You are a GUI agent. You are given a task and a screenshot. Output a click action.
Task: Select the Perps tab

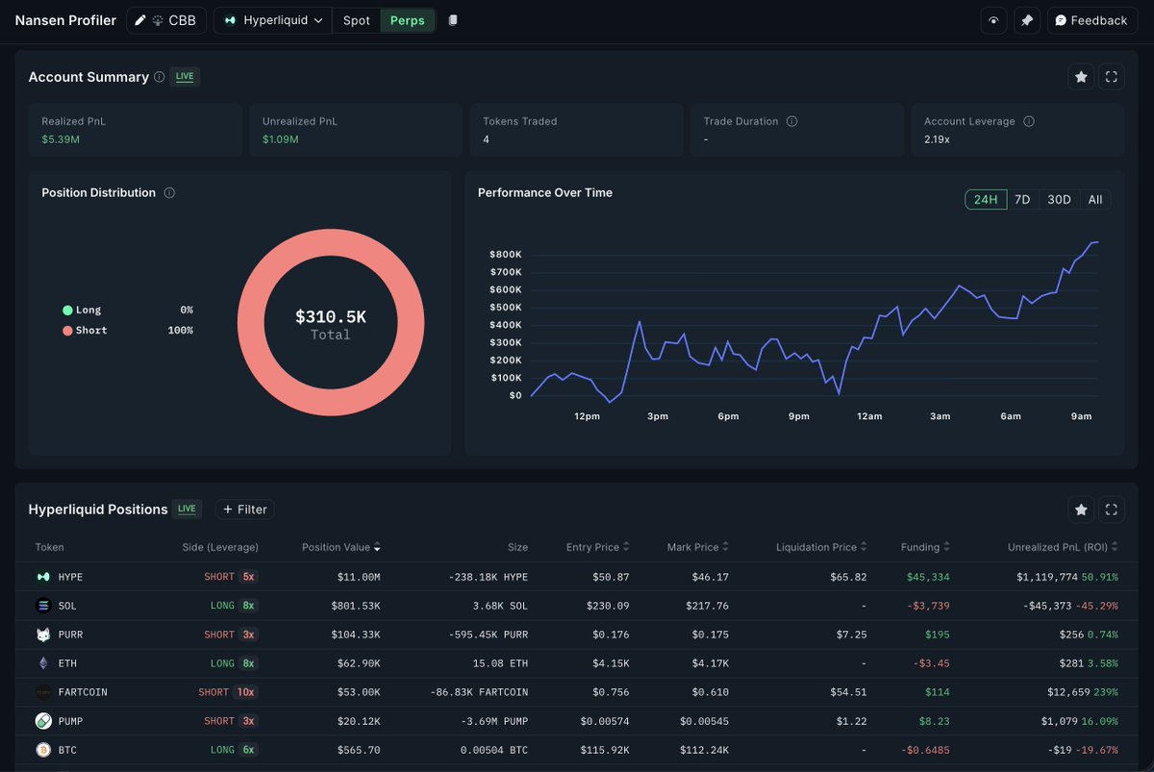coord(408,20)
